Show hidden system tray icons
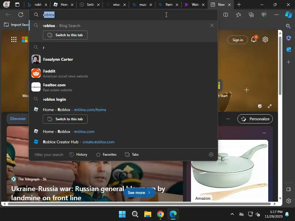The height and width of the screenshot is (221, 295). point(232,214)
